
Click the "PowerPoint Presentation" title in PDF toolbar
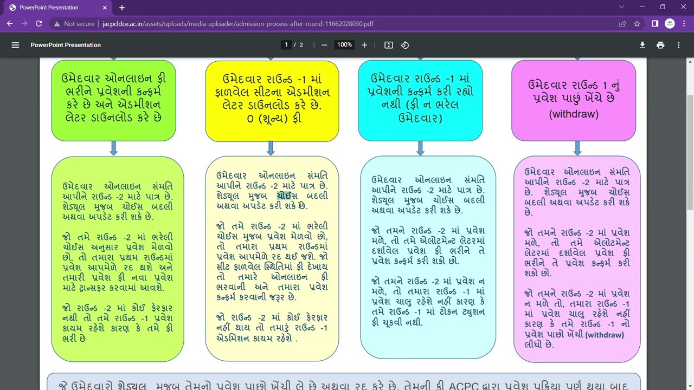(x=66, y=45)
